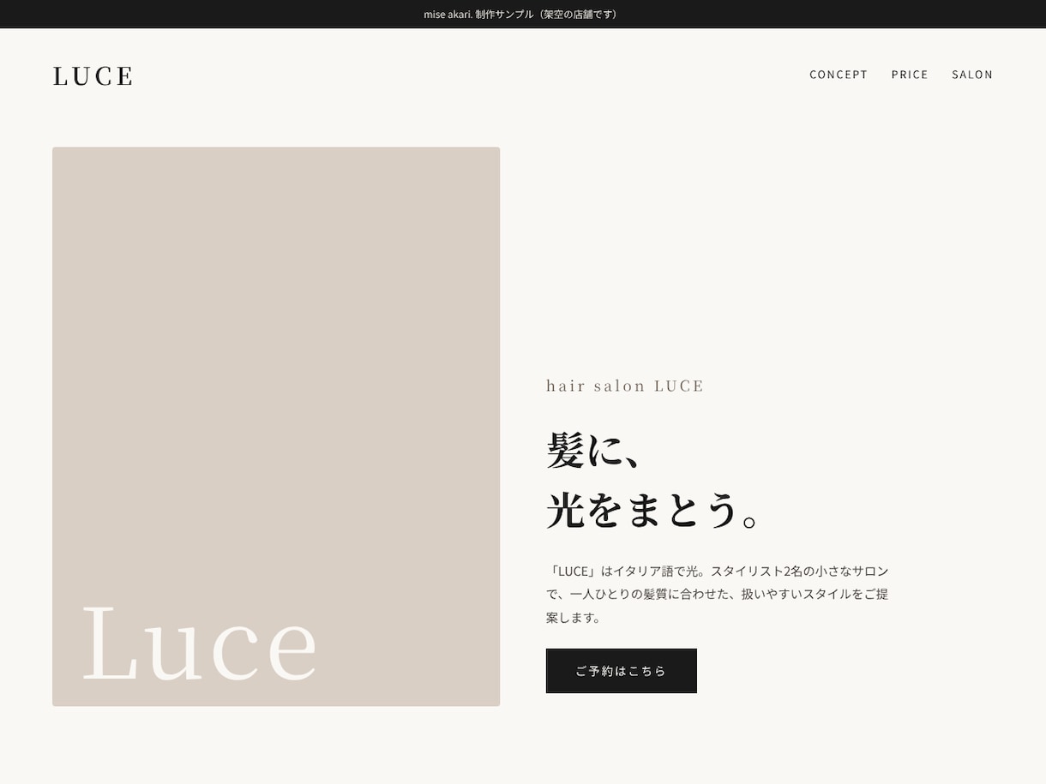Image resolution: width=1046 pixels, height=784 pixels.
Task: Click the beige Luce hero image
Action: click(x=276, y=427)
